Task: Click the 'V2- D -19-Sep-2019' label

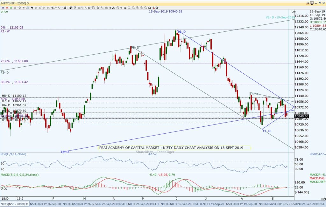Action: click(280, 17)
